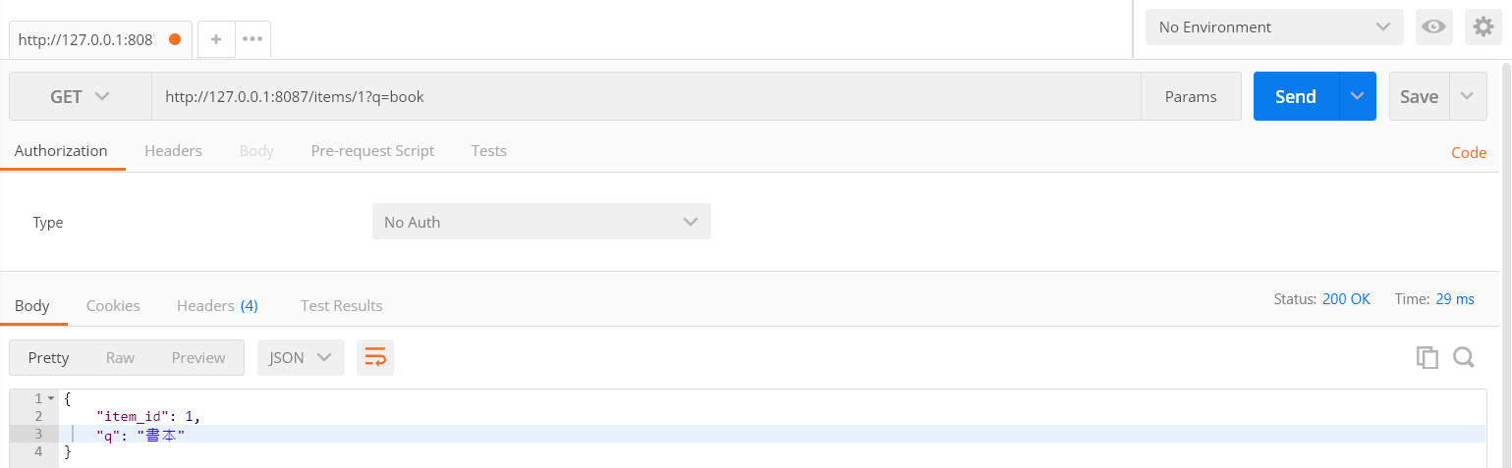The width and height of the screenshot is (1512, 468).
Task: Collapse JSON object at line 1
Action: click(50, 398)
